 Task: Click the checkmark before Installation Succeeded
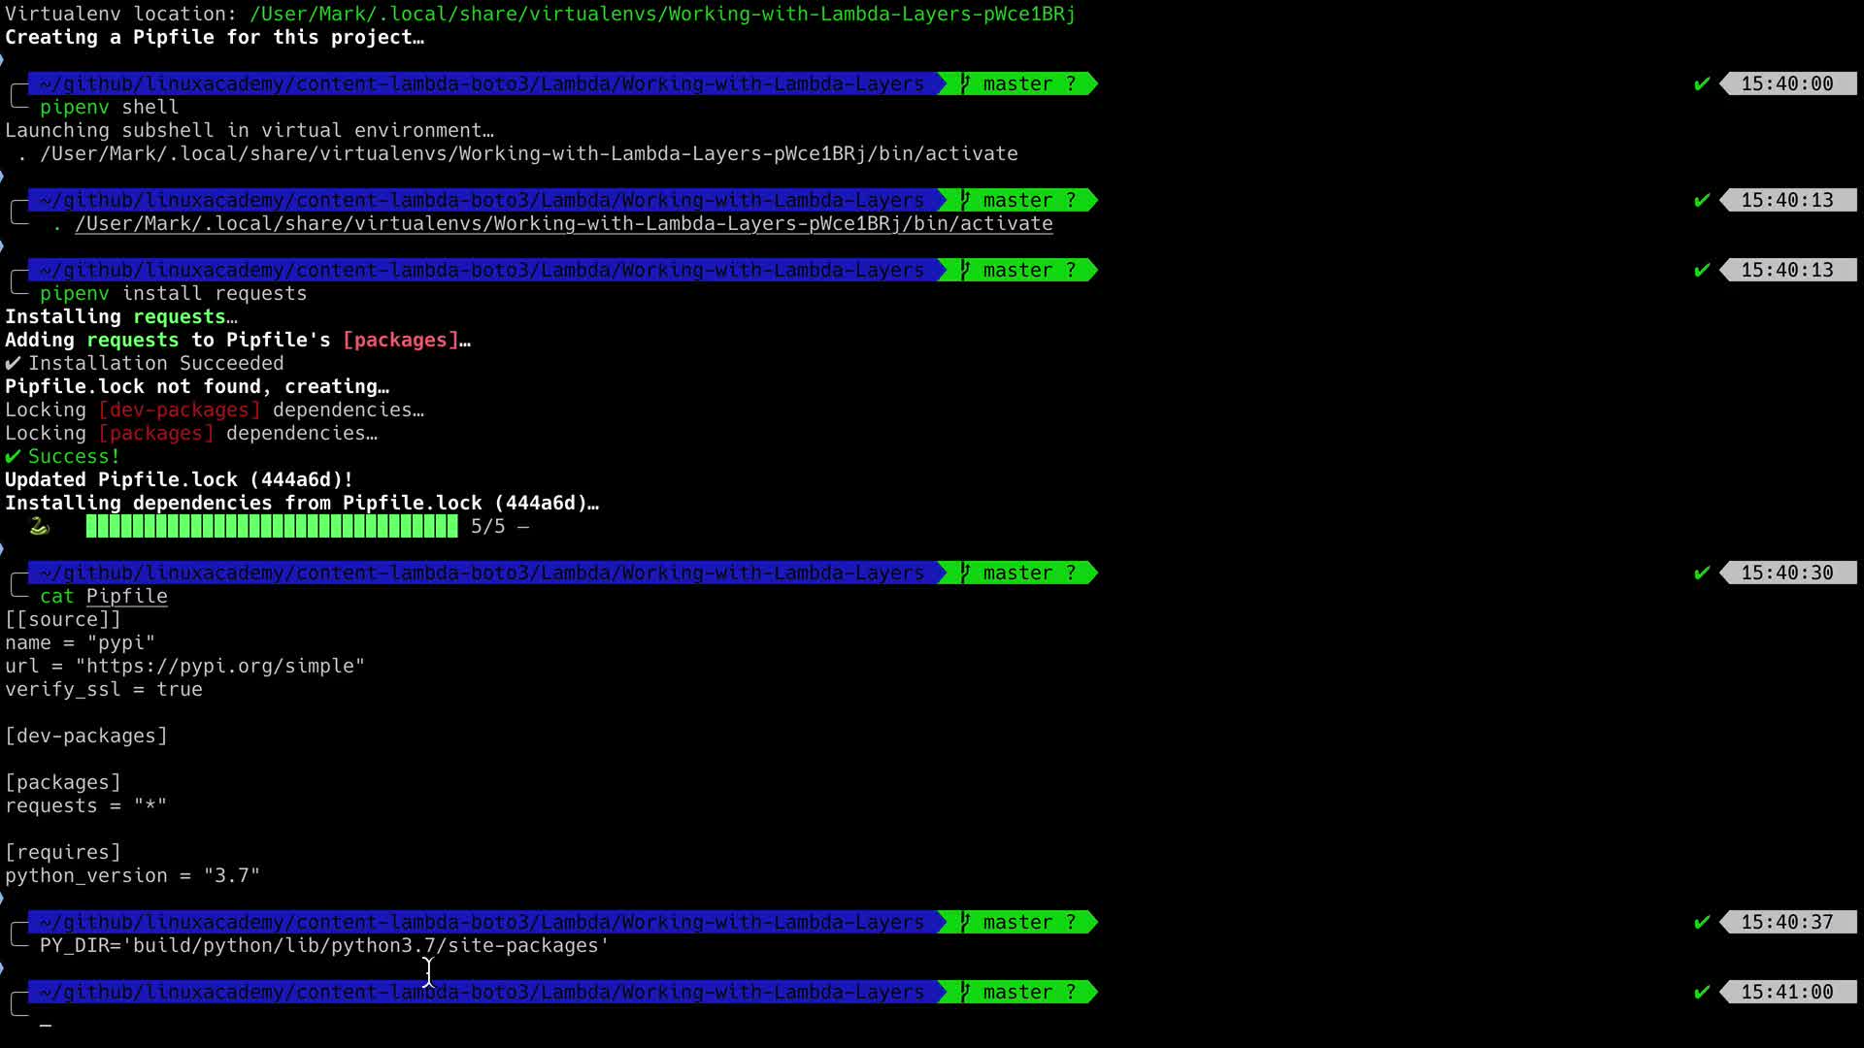(13, 364)
